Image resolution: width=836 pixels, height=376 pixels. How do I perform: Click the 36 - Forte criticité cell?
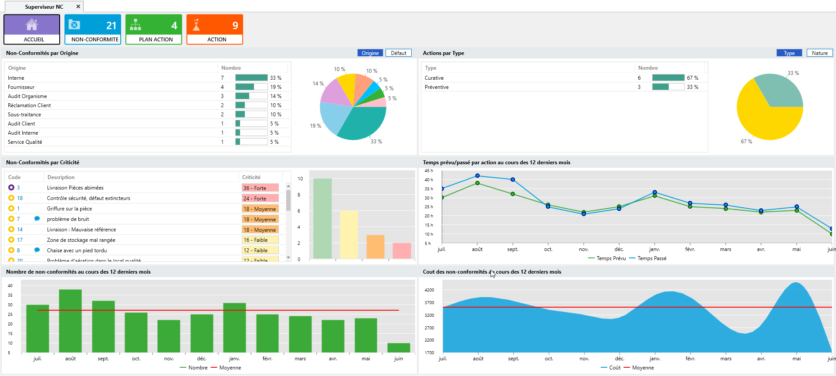tap(260, 188)
